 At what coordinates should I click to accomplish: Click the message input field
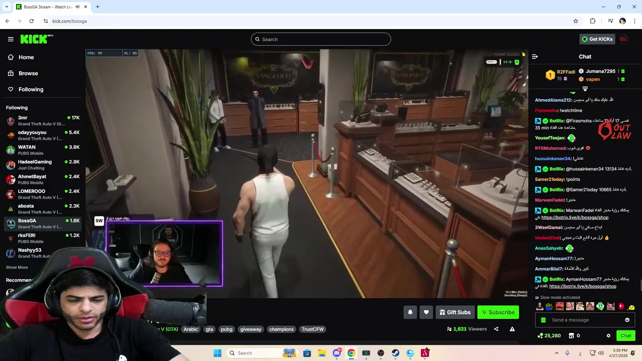[x=585, y=320]
